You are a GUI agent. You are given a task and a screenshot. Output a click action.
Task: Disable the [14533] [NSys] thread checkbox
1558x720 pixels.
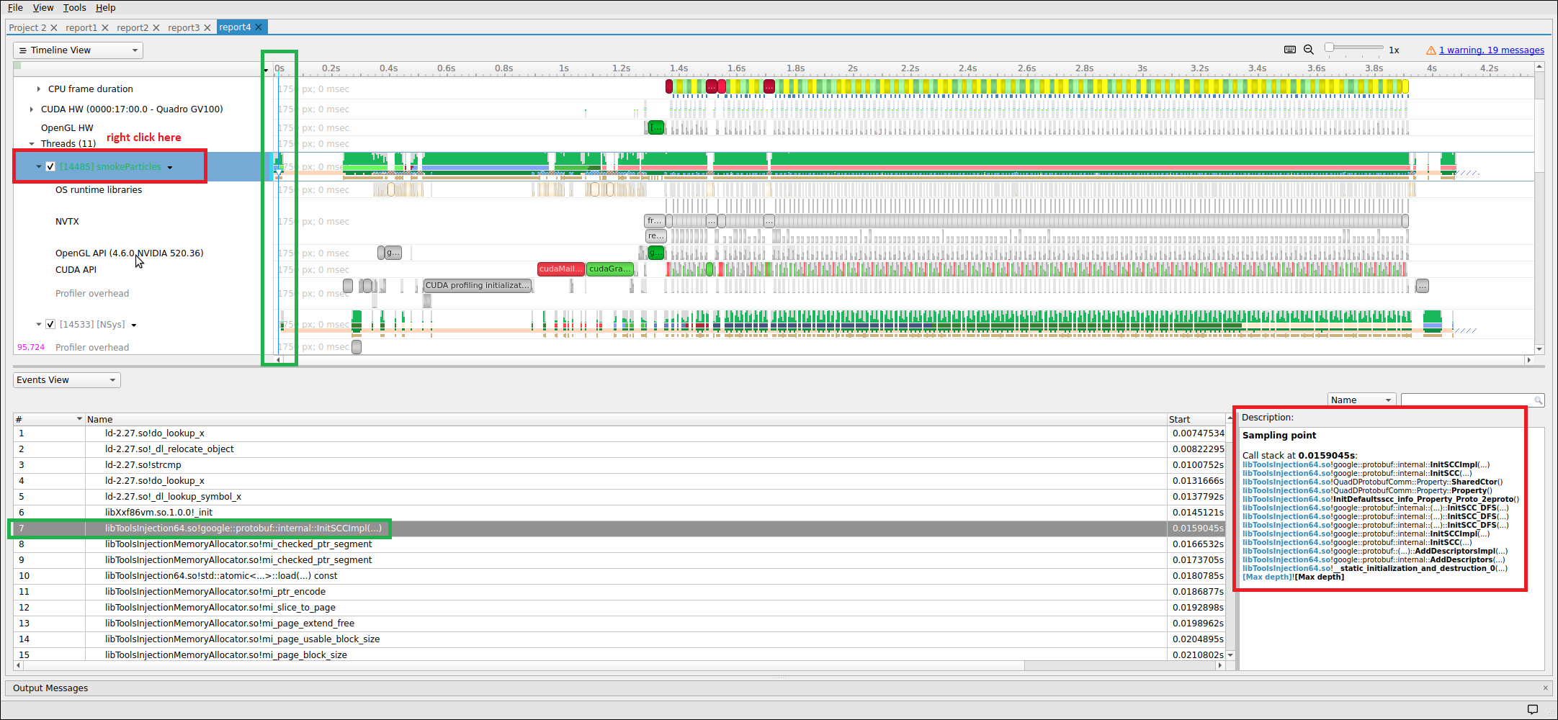(x=50, y=324)
